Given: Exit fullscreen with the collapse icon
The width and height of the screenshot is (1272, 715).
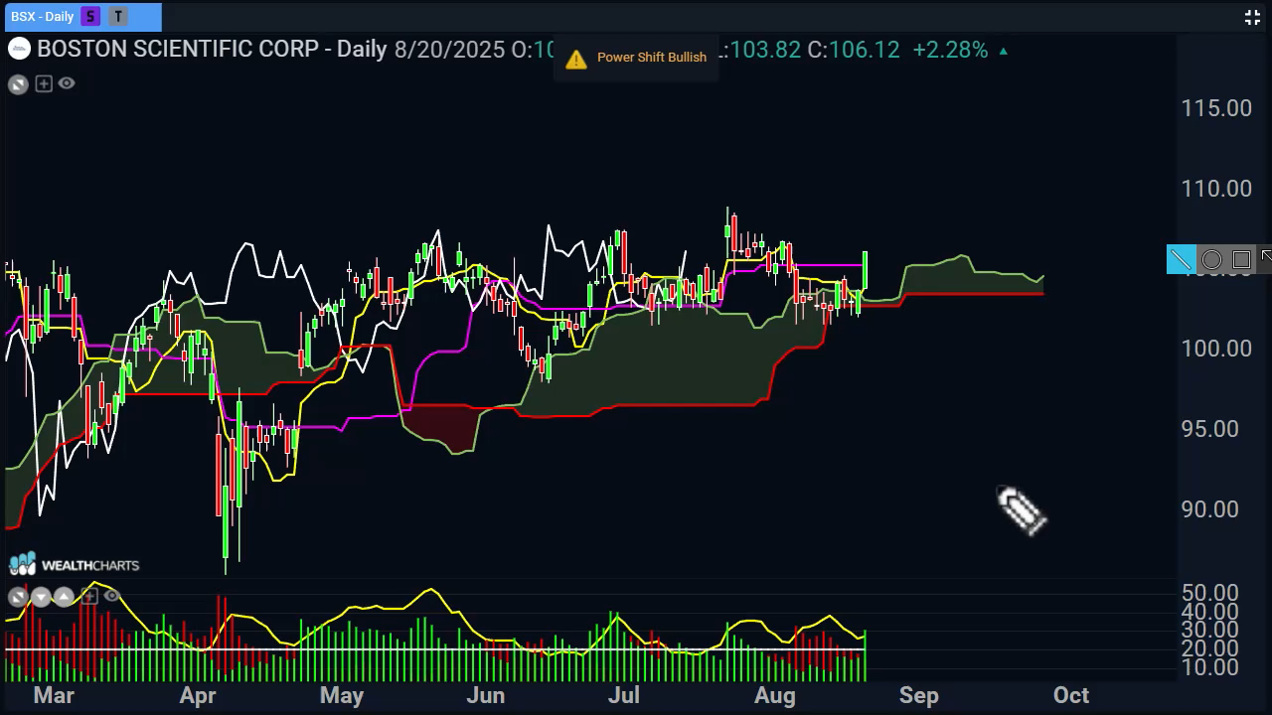Looking at the screenshot, I should tap(1252, 17).
